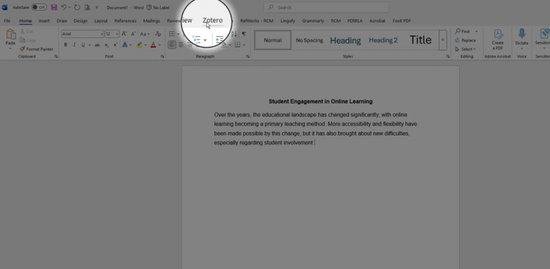Screen dimensions: 550x269
Task: Open the font name dropdown
Action: pos(102,34)
